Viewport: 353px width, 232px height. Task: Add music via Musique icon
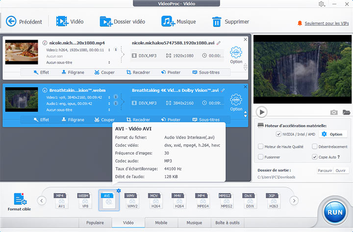click(x=168, y=22)
